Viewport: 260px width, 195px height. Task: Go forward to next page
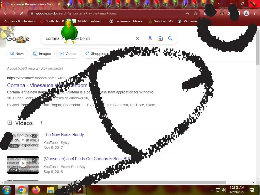click(x=14, y=13)
